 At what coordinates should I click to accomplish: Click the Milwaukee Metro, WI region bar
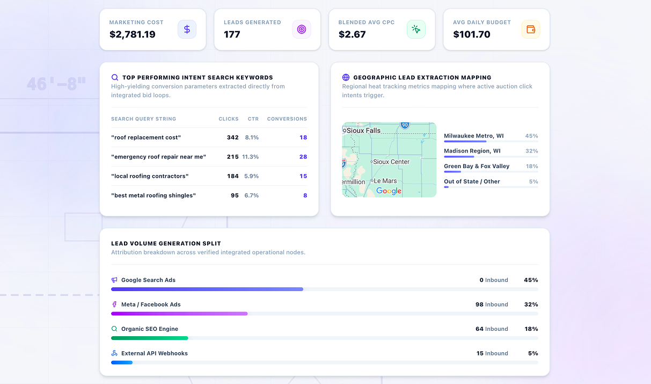491,142
